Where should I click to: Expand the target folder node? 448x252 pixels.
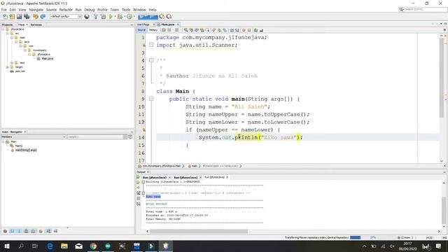[x=8, y=67]
